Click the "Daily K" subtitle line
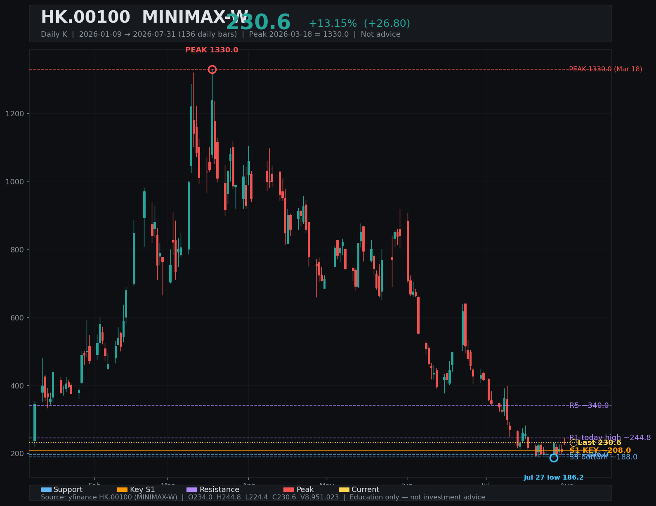The width and height of the screenshot is (656, 506). (x=221, y=34)
